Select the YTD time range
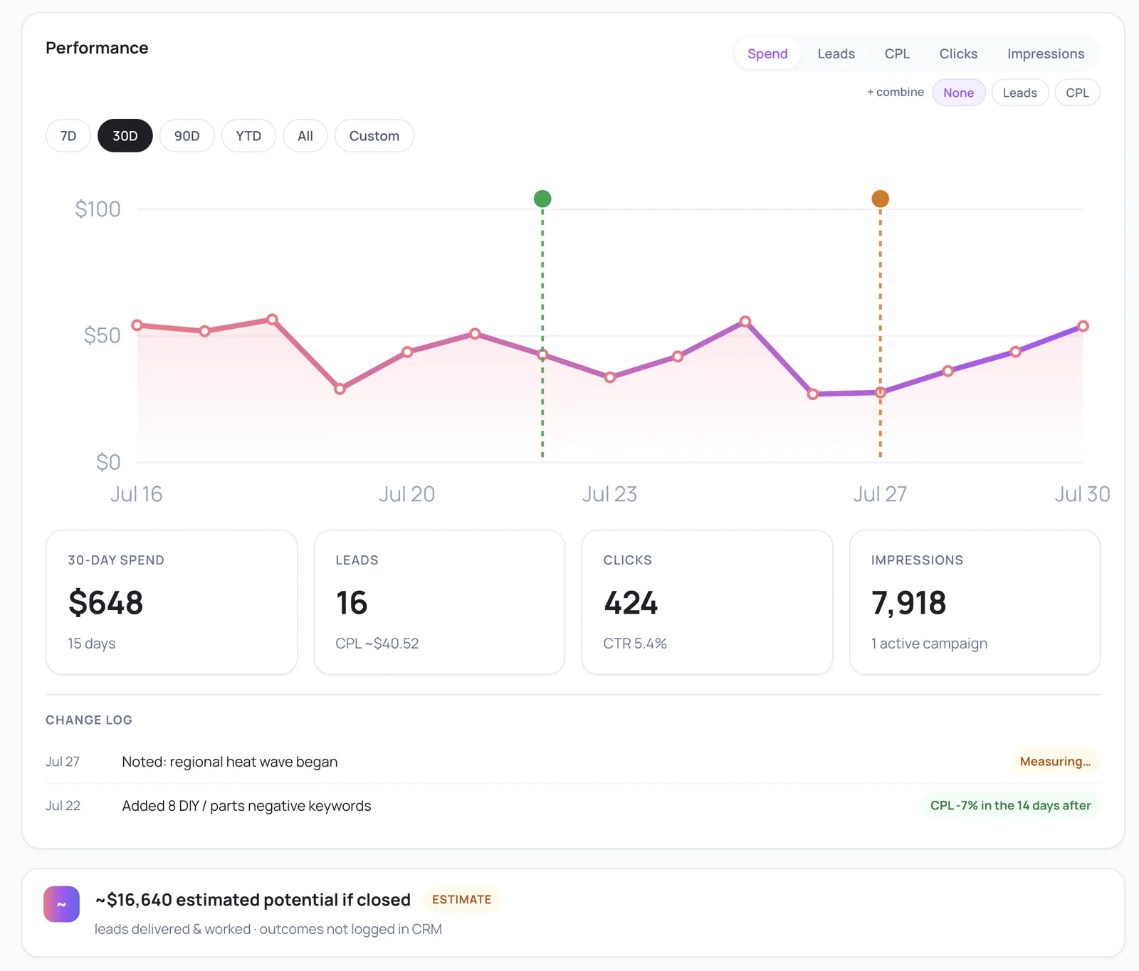 pyautogui.click(x=248, y=136)
